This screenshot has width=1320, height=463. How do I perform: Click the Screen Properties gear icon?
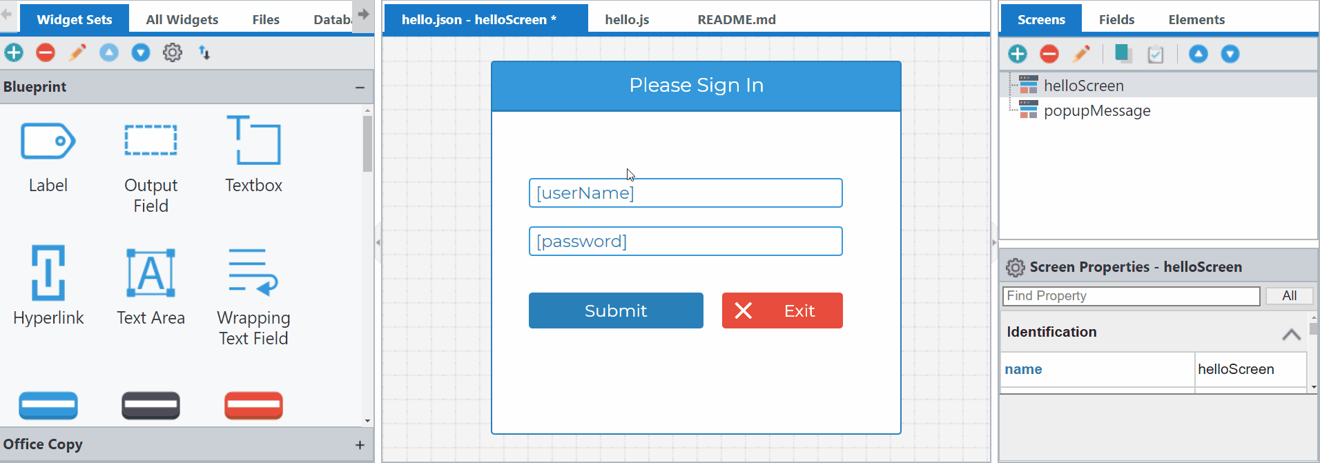(1015, 267)
